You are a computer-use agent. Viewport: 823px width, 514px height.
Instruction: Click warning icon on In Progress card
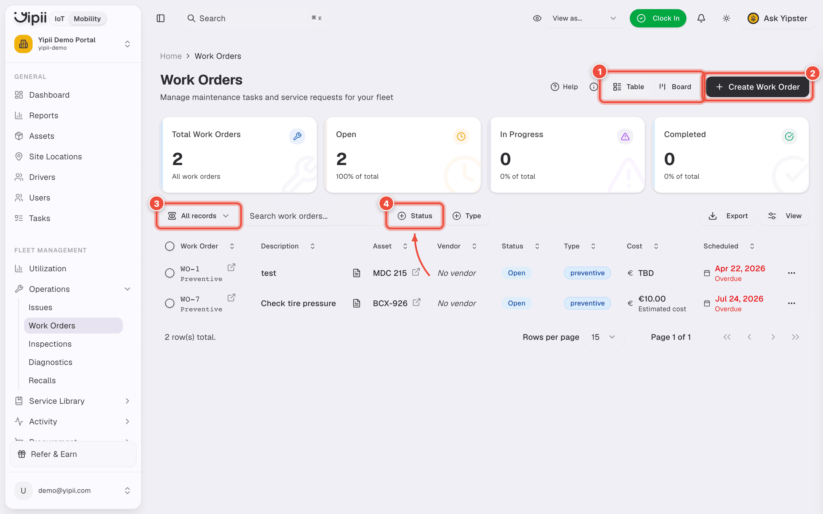pyautogui.click(x=625, y=136)
